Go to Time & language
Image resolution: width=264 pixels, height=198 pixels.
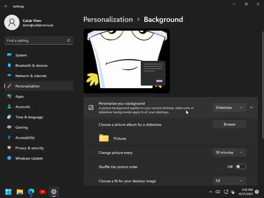pos(39,117)
